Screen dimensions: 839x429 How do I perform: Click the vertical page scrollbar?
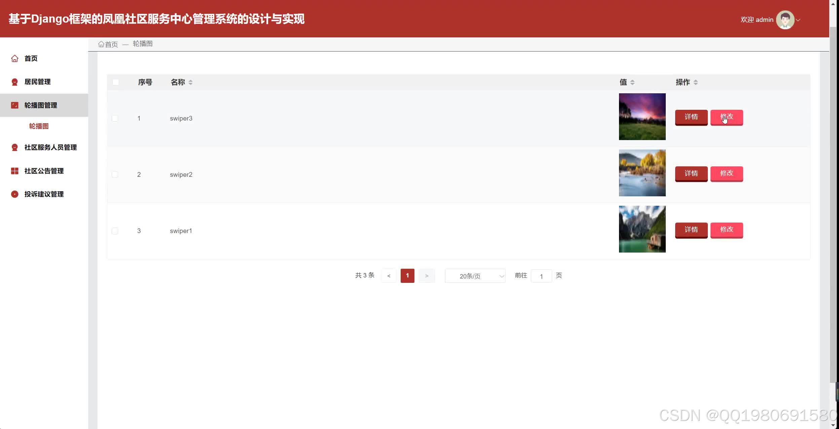[x=833, y=202]
